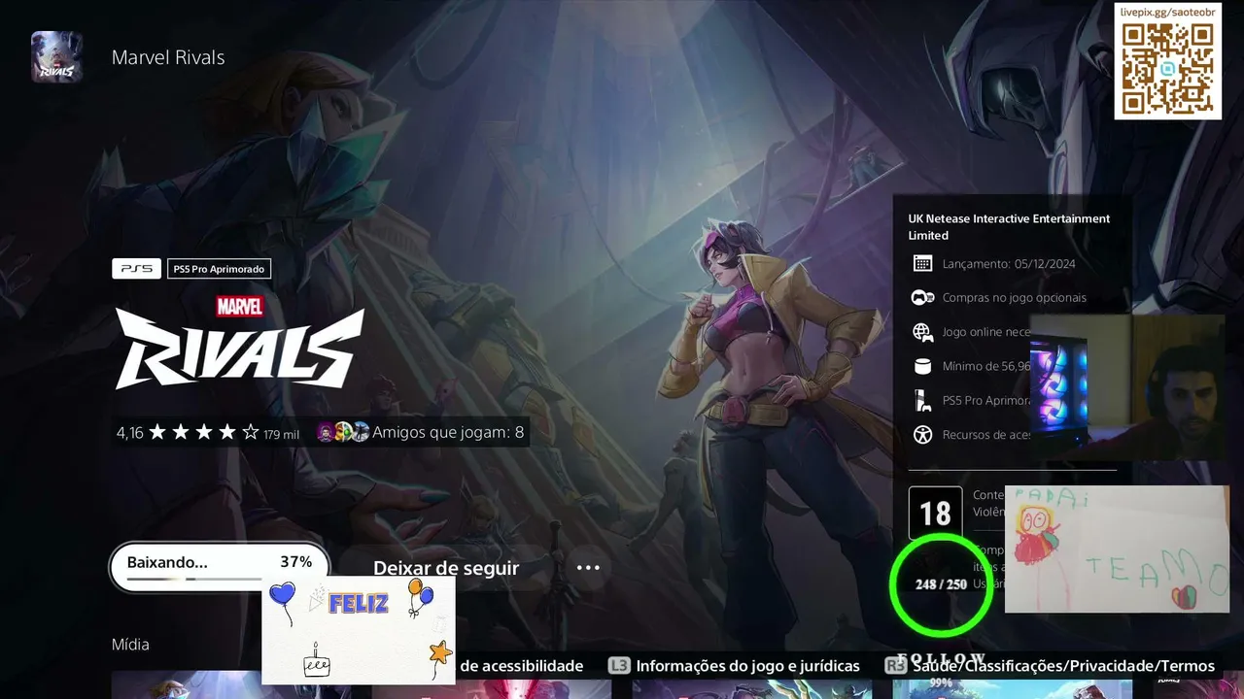Click Compras no jogo opcionais text

click(1015, 298)
